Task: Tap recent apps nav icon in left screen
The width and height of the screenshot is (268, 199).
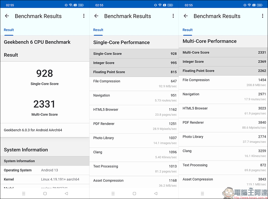Action: pyautogui.click(x=24, y=194)
